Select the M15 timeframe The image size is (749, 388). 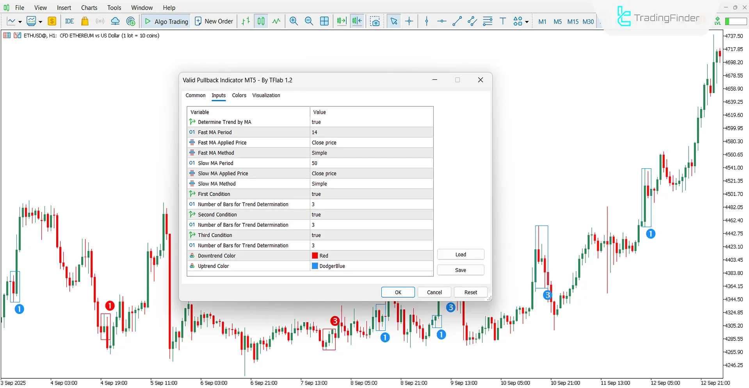coord(573,22)
